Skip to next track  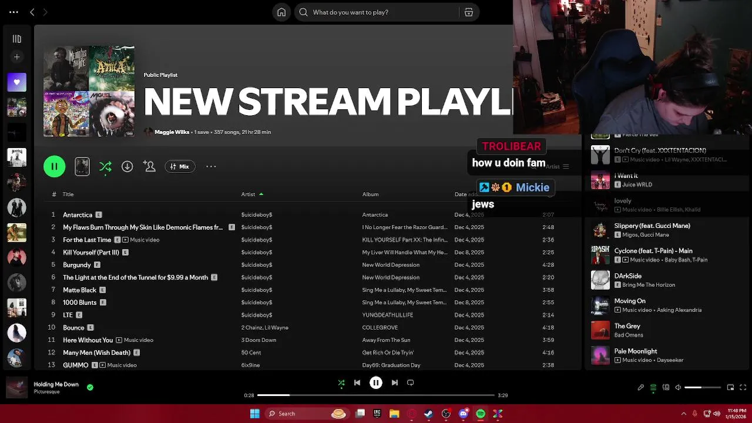pos(395,383)
